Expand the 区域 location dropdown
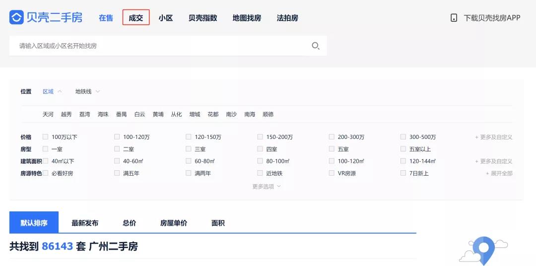The height and width of the screenshot is (266, 536). pos(52,91)
